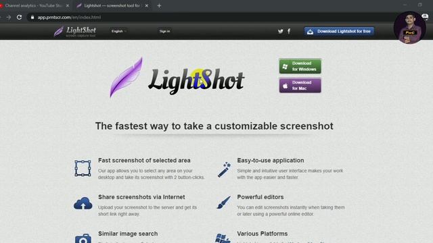Close the Channel analytics YouTube tab

68,5
